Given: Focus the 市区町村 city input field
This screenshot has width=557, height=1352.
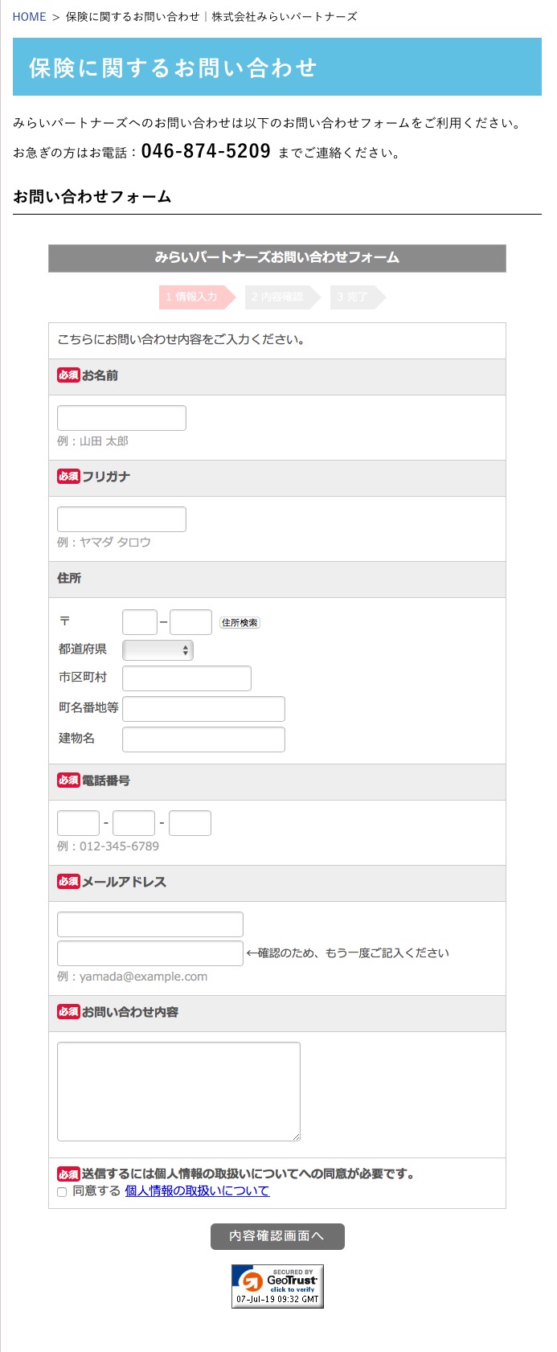Looking at the screenshot, I should [x=186, y=678].
